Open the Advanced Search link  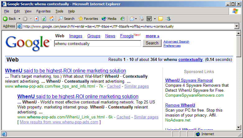click(176, 42)
